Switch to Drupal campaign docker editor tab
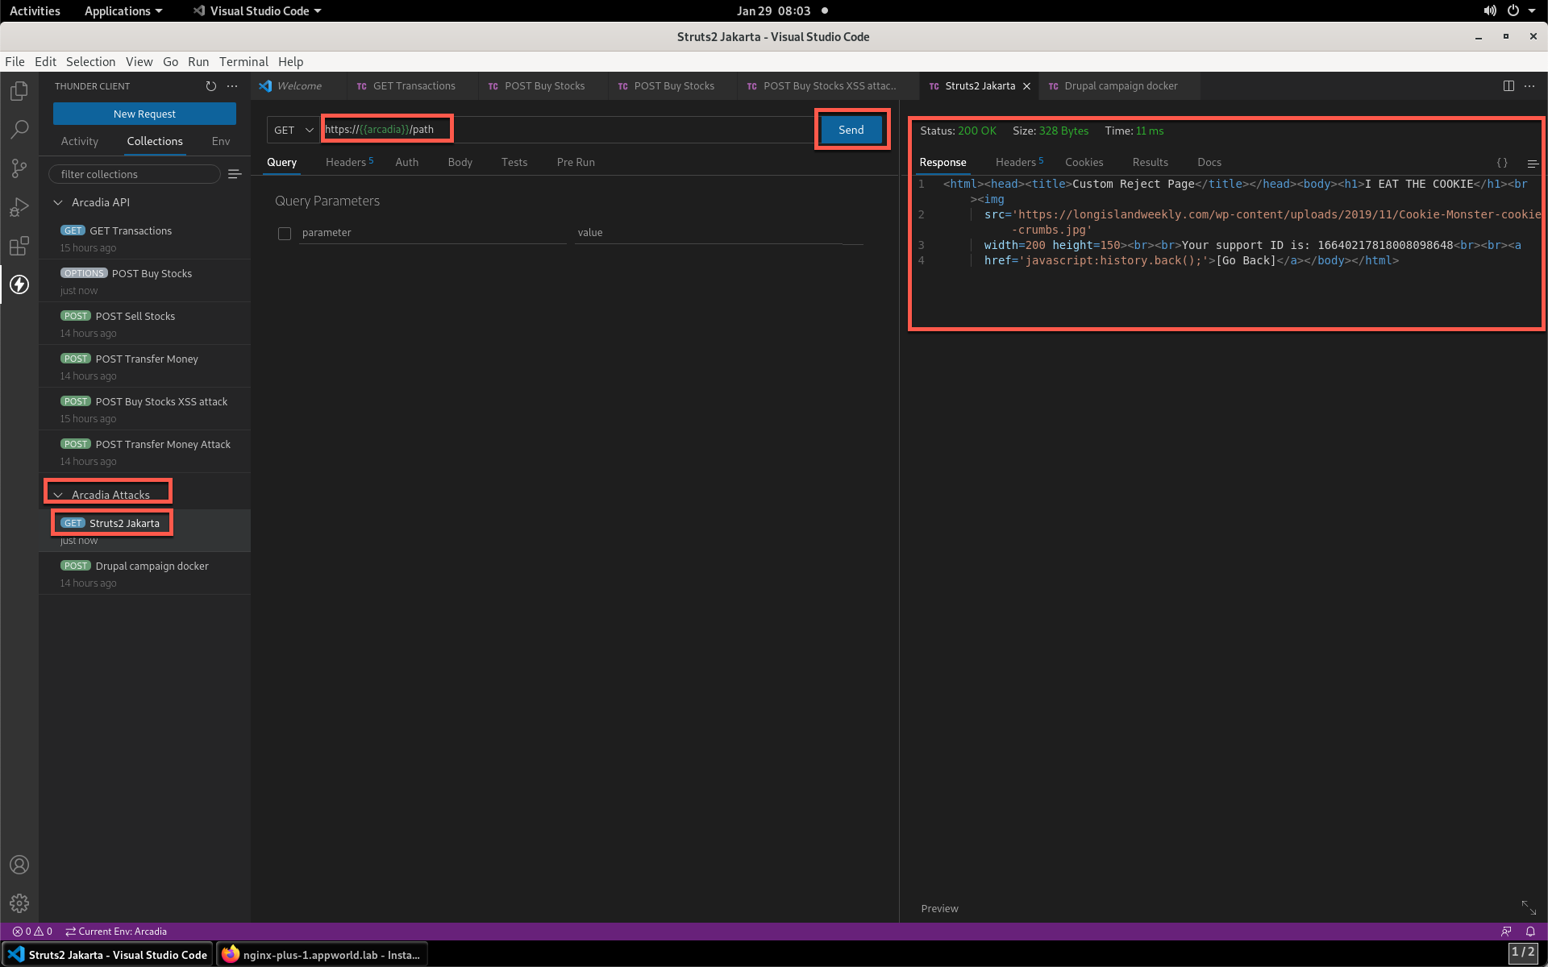This screenshot has height=967, width=1548. tap(1119, 86)
